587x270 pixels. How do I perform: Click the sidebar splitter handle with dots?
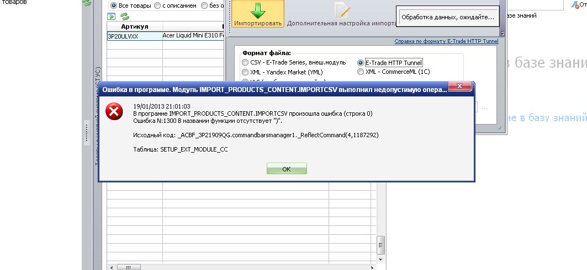87,132
